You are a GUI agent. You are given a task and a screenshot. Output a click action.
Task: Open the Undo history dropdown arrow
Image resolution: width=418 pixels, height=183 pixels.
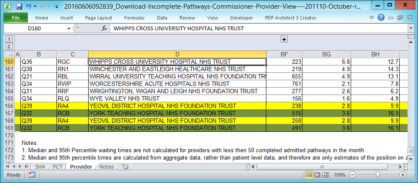point(35,7)
